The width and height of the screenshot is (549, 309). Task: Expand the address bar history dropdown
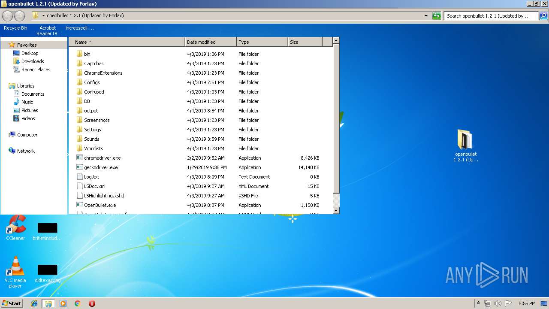[426, 16]
